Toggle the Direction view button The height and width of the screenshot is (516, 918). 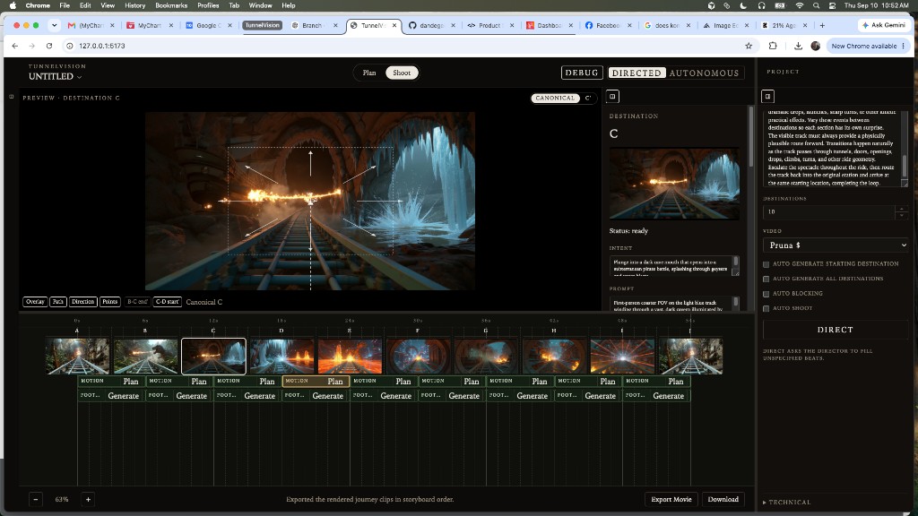82,302
